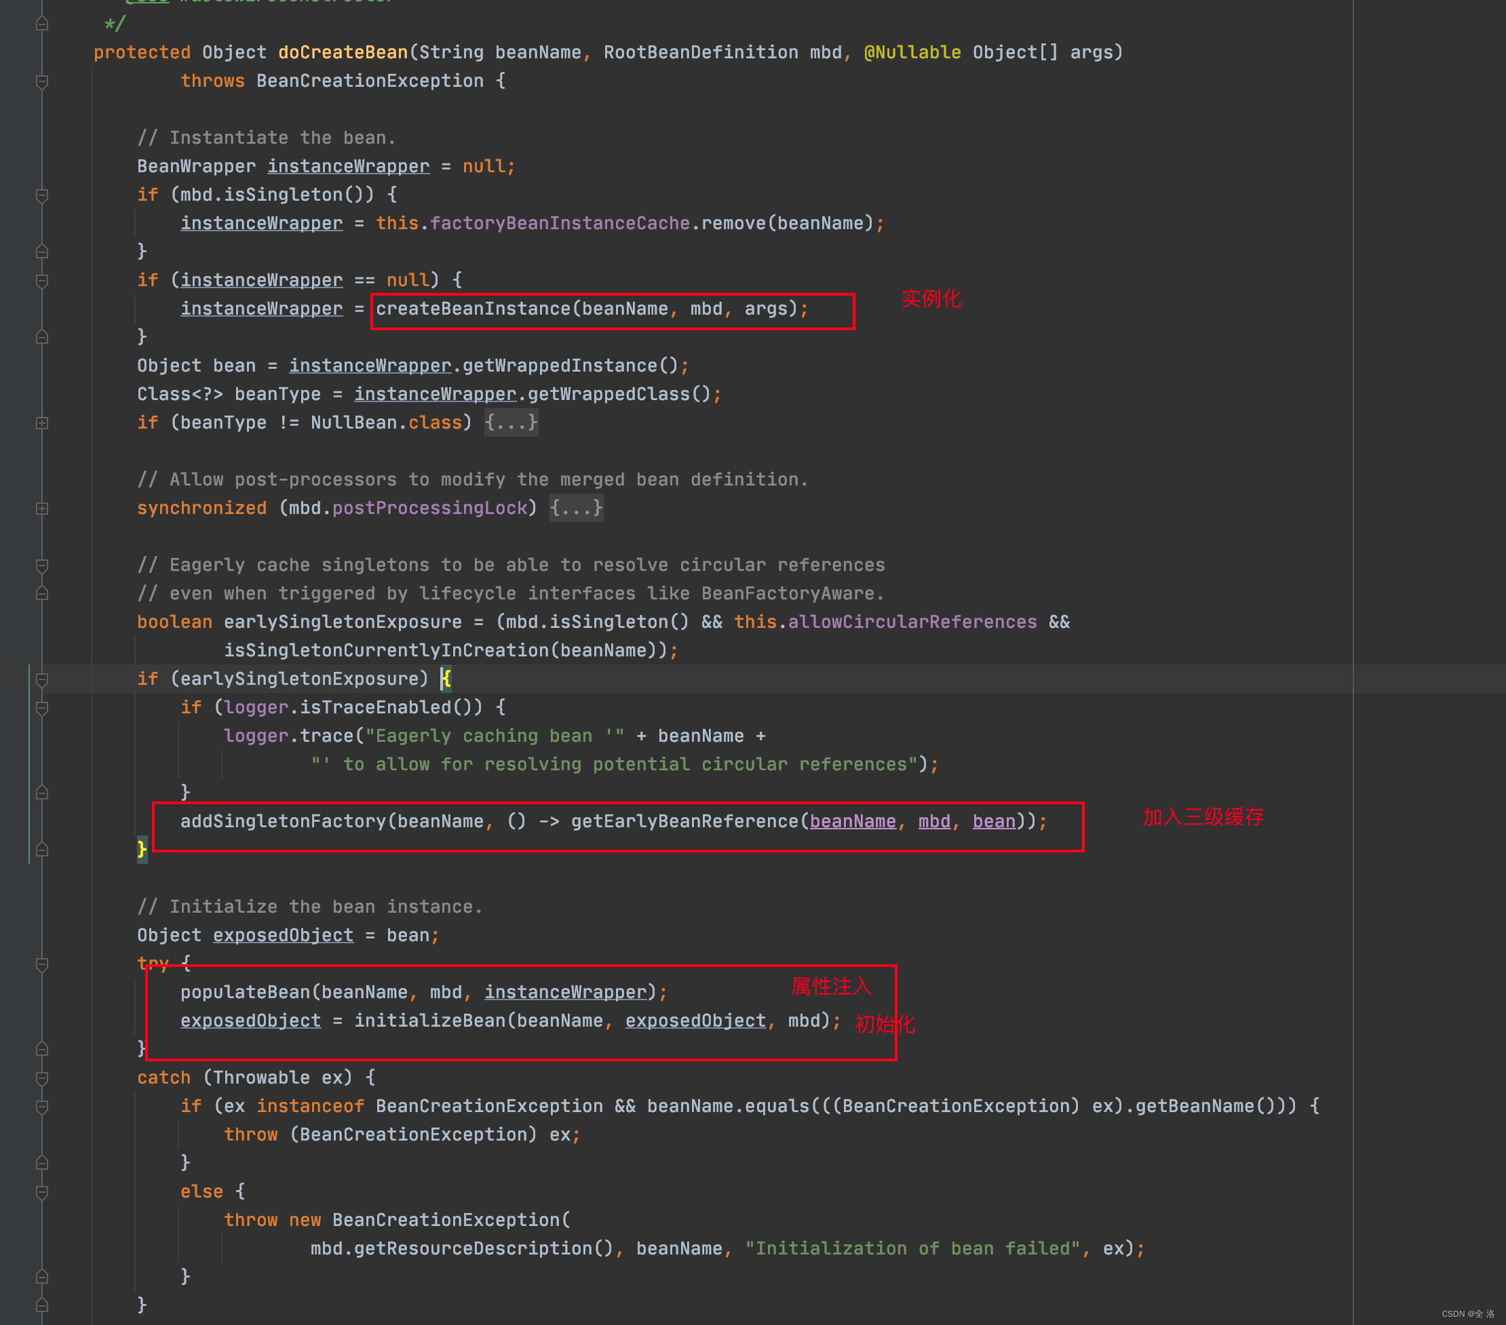Collapse the 'try {' block fold marker
Image resolution: width=1506 pixels, height=1325 pixels.
(42, 964)
